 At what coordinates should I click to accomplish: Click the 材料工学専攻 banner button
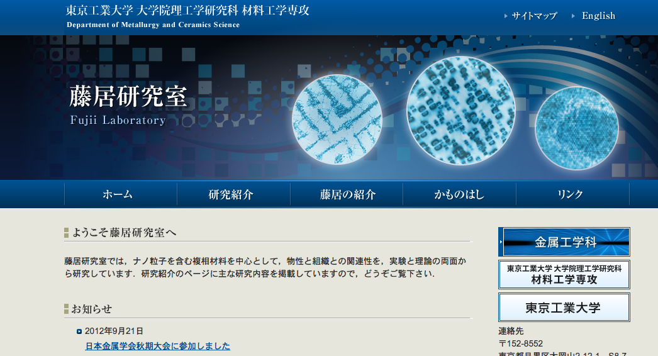tap(564, 275)
